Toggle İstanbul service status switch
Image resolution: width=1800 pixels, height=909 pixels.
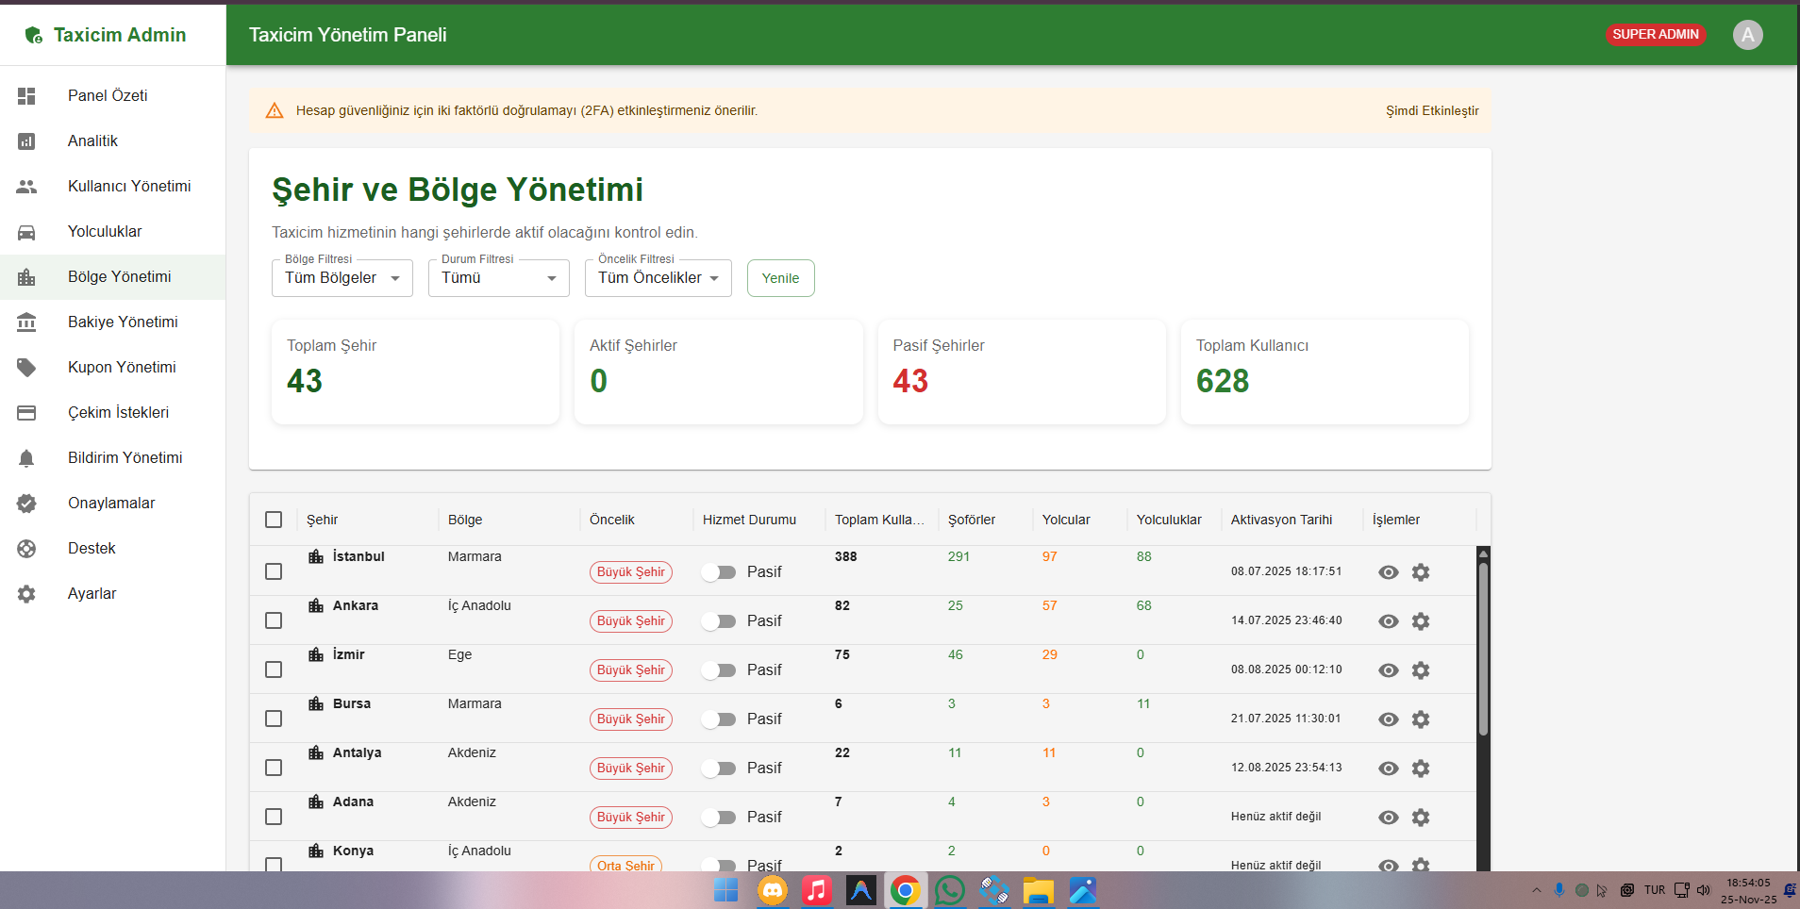pyautogui.click(x=719, y=572)
